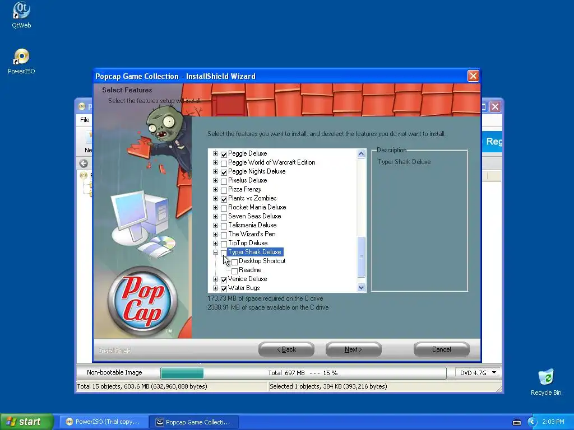Click the 2:03 PM taskbar clock

coord(553,422)
